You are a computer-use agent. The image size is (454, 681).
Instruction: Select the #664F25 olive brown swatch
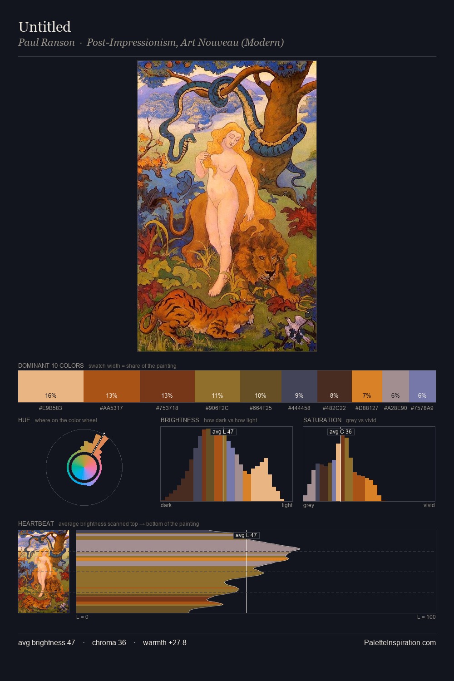261,386
